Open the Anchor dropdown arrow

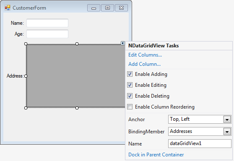tap(227, 119)
